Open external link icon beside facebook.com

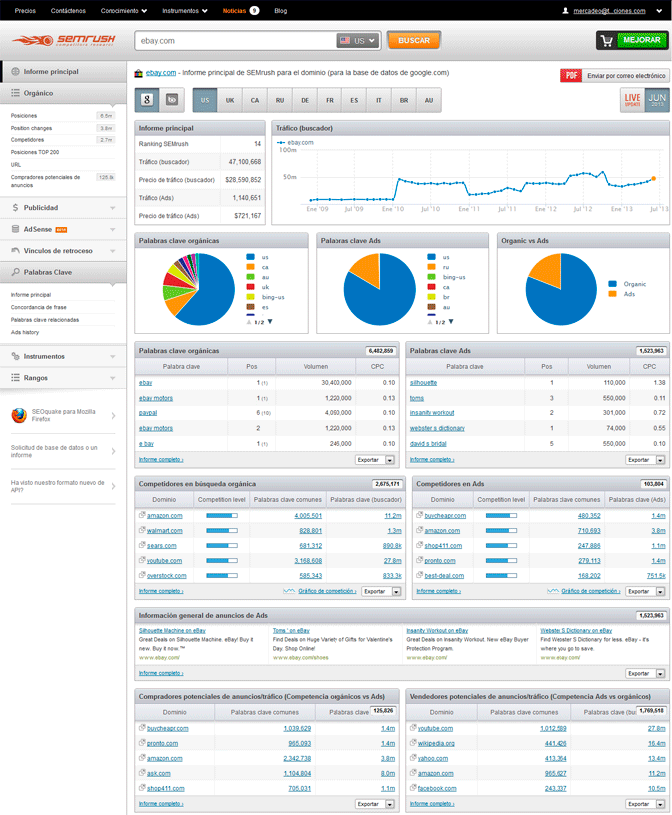click(x=413, y=788)
